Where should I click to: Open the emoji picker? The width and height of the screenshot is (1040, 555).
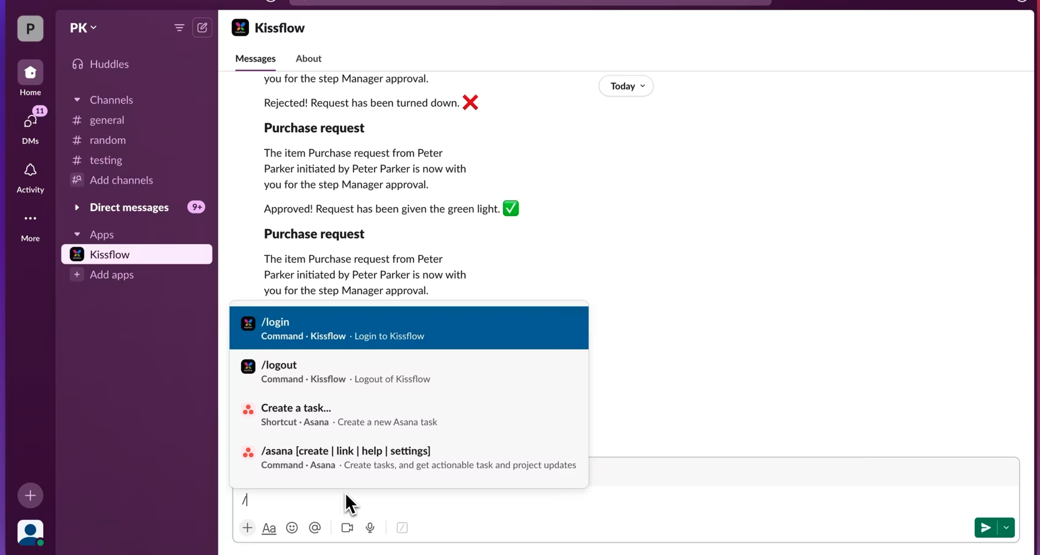point(292,528)
